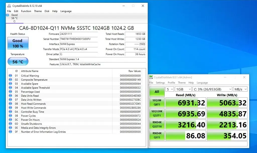Open Help menu in CrystalDiskMark
The width and height of the screenshot is (257, 153).
[x=191, y=83]
